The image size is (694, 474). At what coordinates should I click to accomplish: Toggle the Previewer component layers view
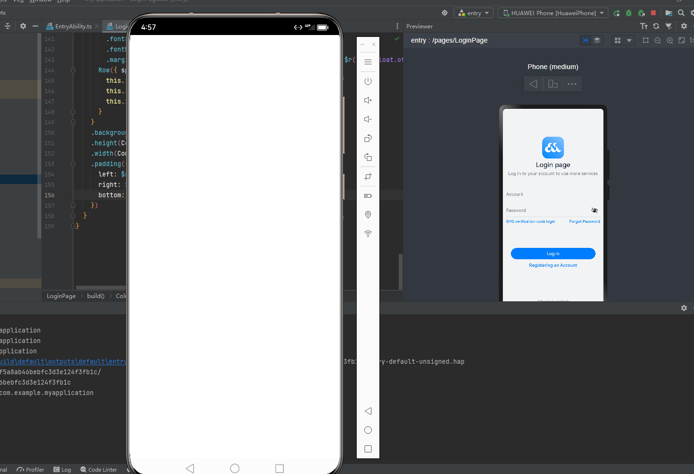pos(597,41)
